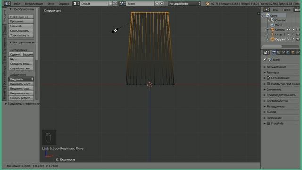Click the Шум button
Screen dimensions: 302x170
tap(21, 59)
